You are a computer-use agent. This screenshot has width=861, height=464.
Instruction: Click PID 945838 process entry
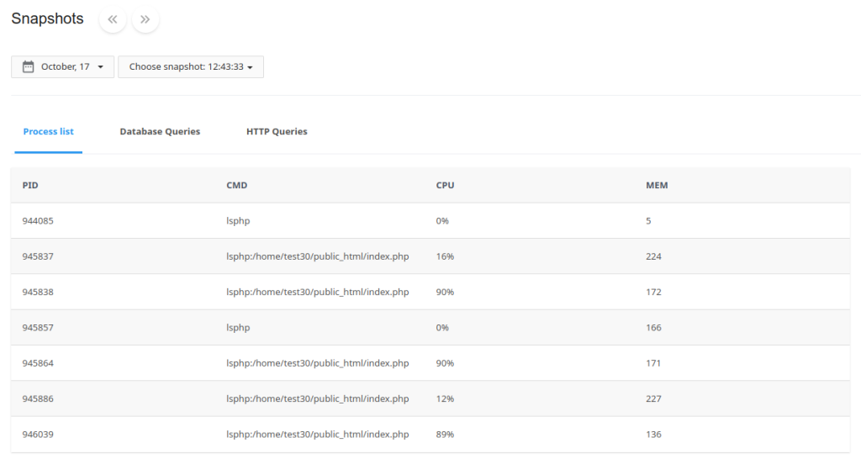pyautogui.click(x=430, y=293)
